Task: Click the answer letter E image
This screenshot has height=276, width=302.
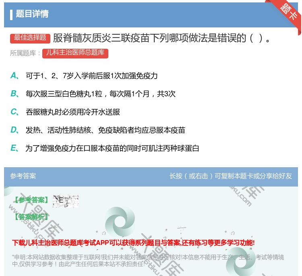Action: coord(66,201)
